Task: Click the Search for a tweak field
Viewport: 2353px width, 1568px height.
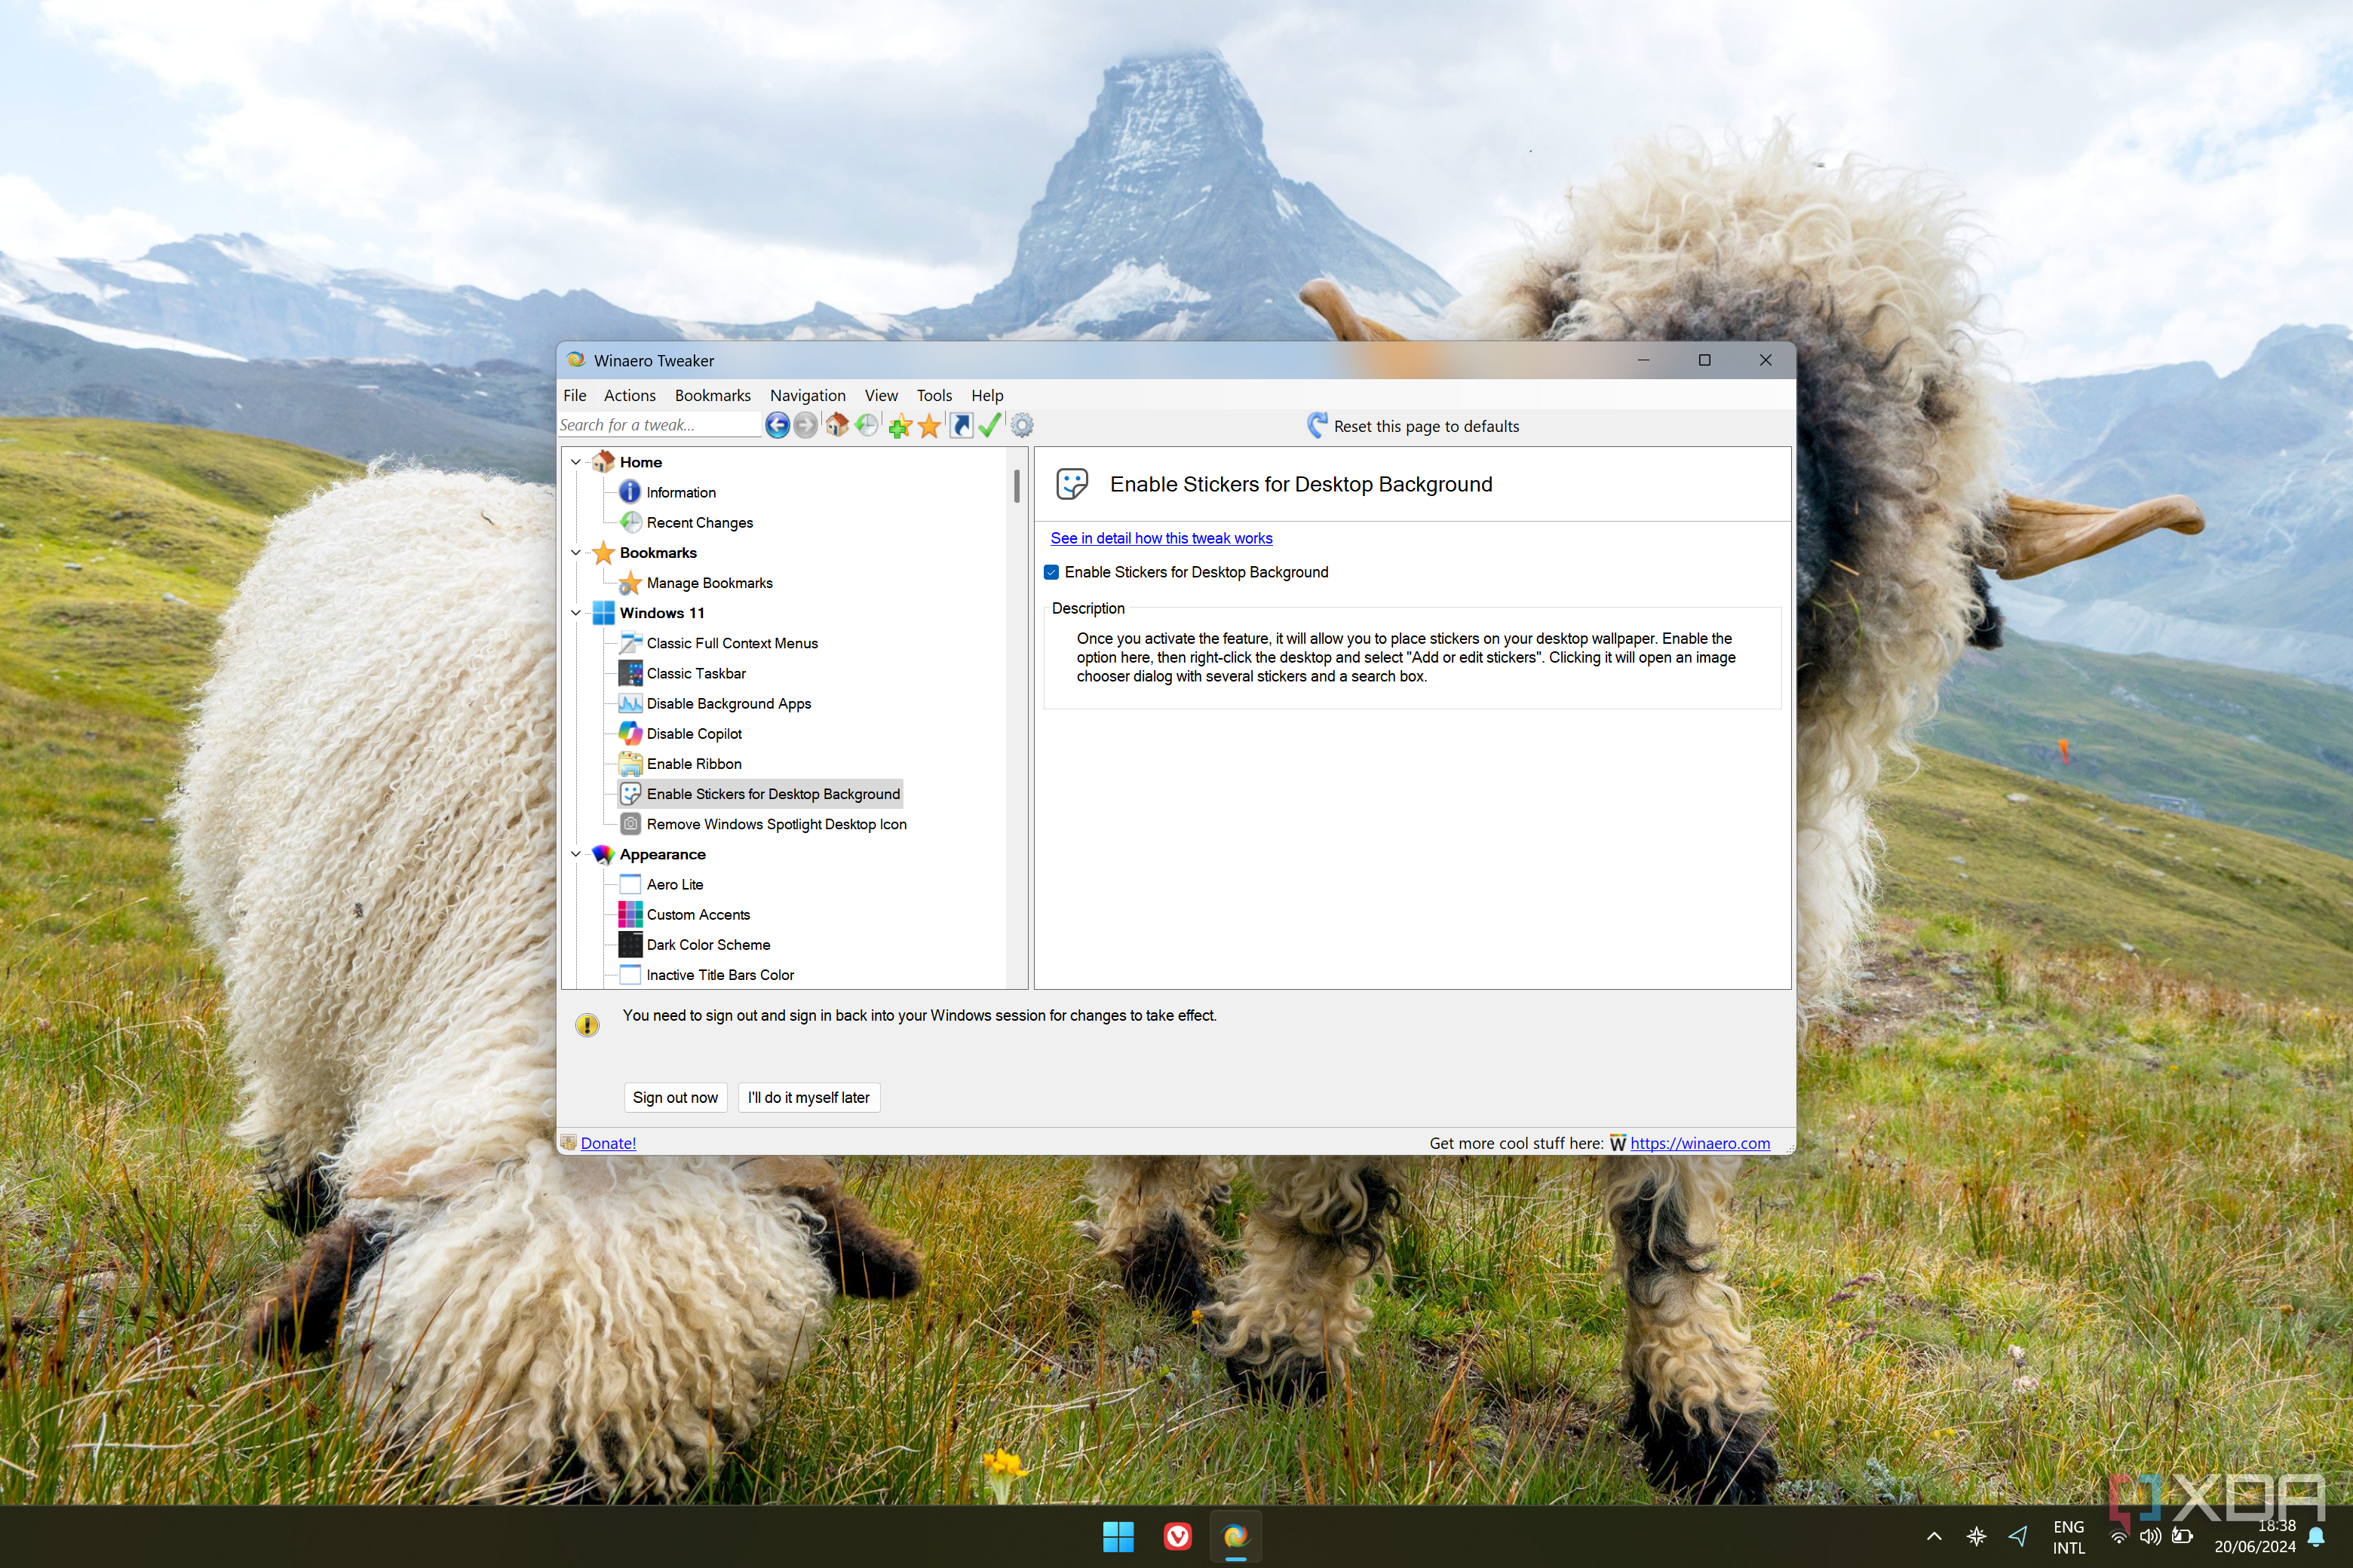Action: (x=658, y=426)
